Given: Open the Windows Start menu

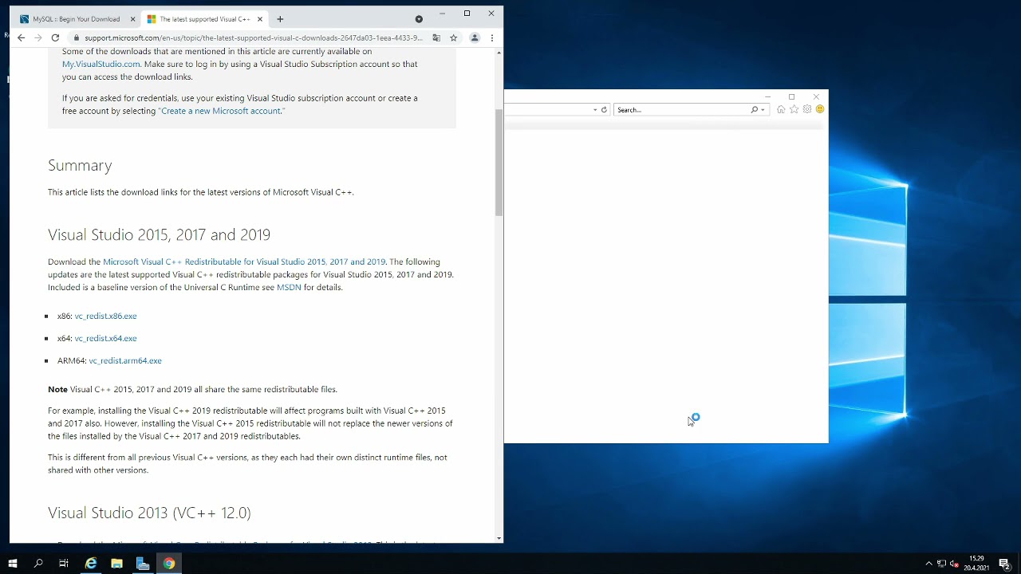Looking at the screenshot, I should coord(13,564).
